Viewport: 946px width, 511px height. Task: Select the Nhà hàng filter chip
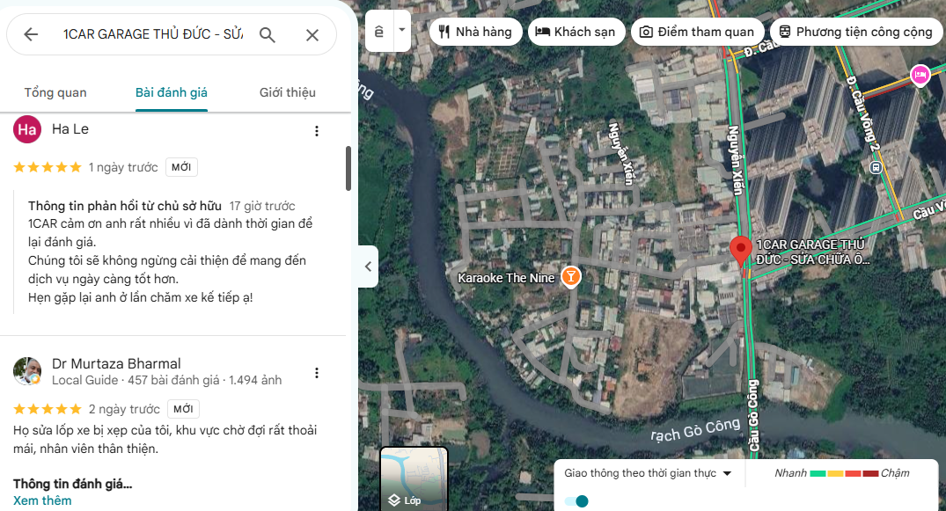(475, 32)
